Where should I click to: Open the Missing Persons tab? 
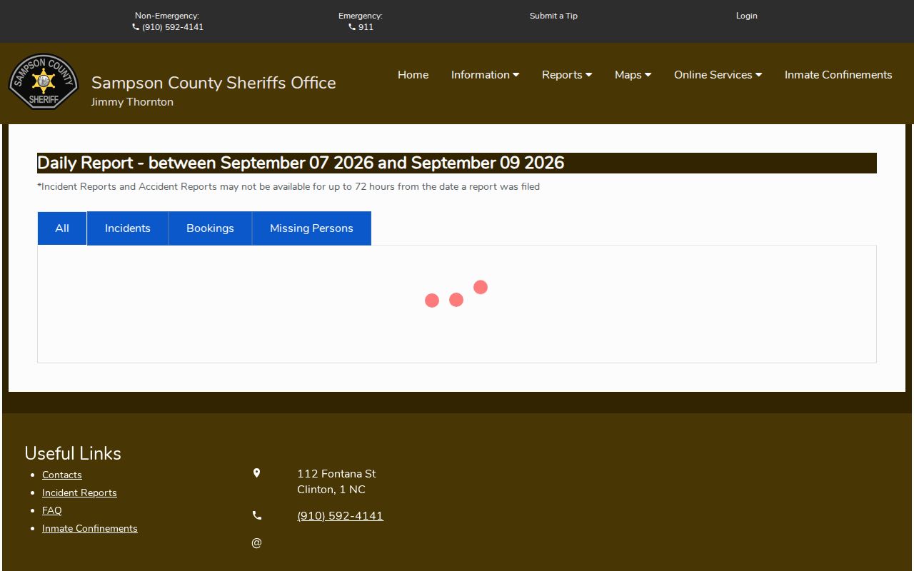point(311,228)
